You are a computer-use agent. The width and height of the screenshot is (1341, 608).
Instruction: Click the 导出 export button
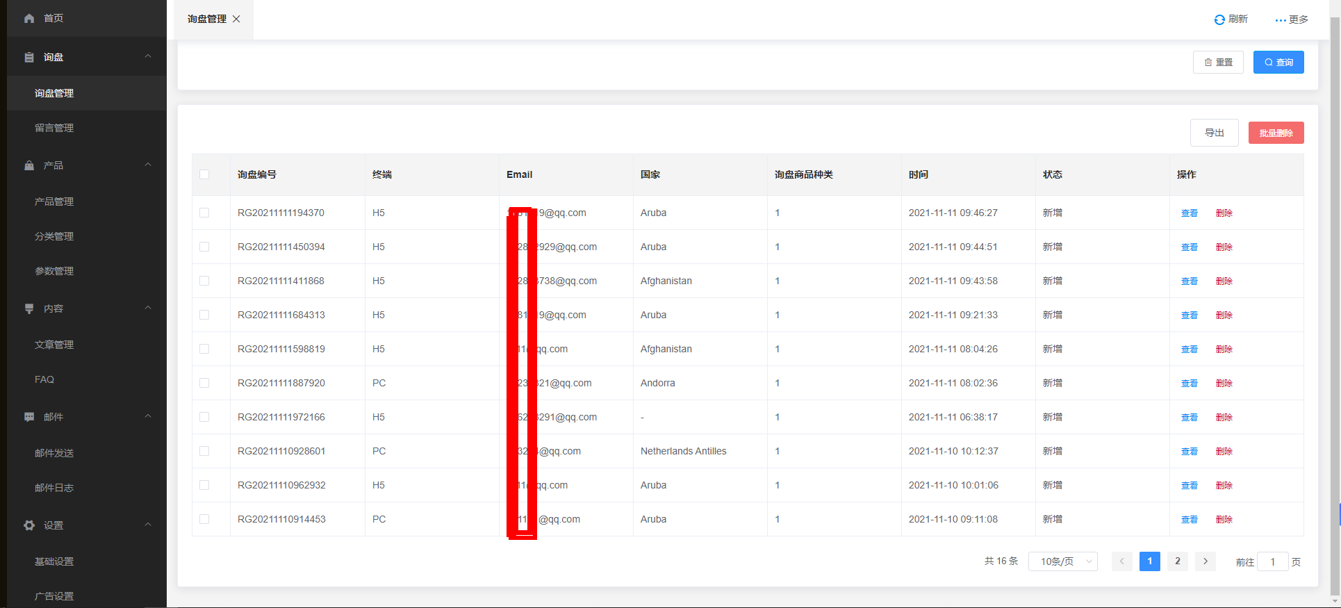pyautogui.click(x=1215, y=133)
